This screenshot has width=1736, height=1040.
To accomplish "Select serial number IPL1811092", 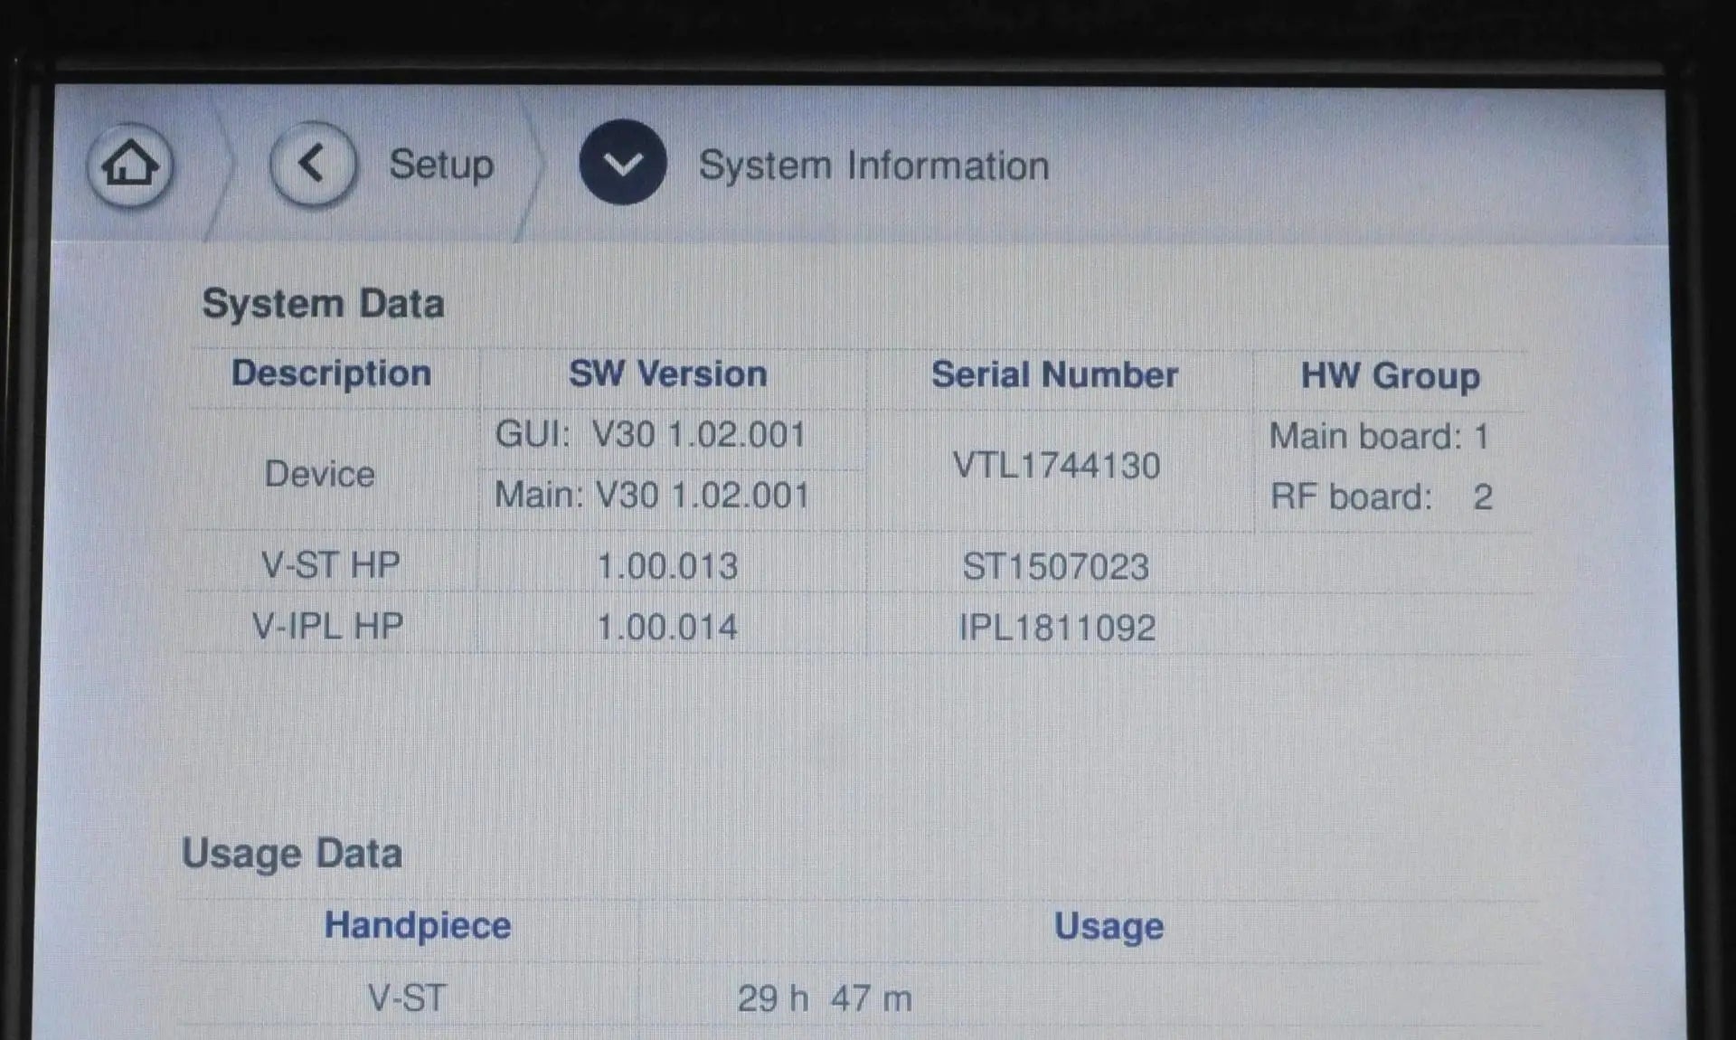I will (1057, 628).
